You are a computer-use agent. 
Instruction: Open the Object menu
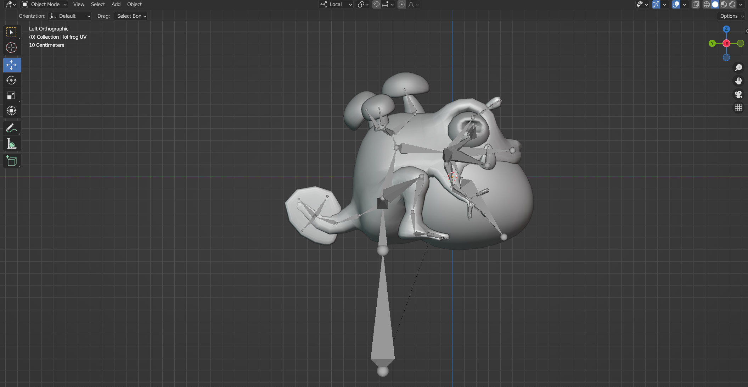pos(134,4)
